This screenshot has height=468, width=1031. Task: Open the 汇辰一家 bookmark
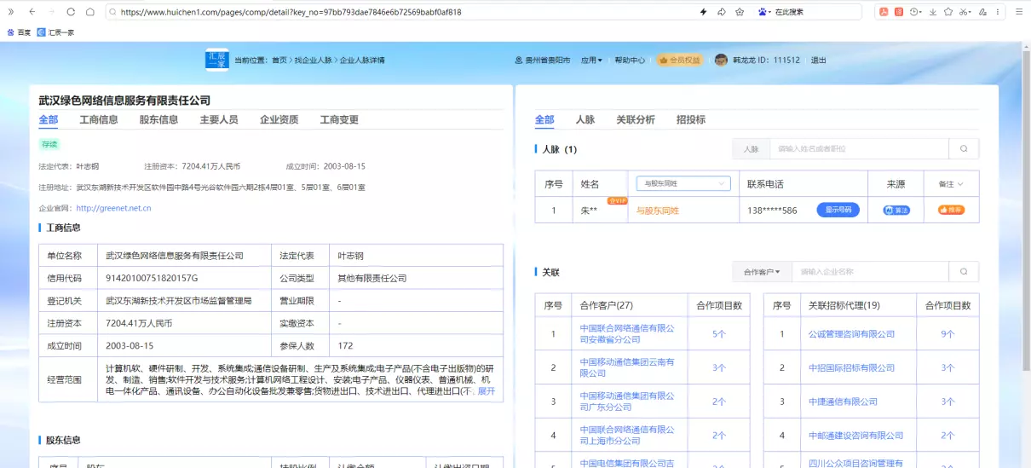(55, 32)
